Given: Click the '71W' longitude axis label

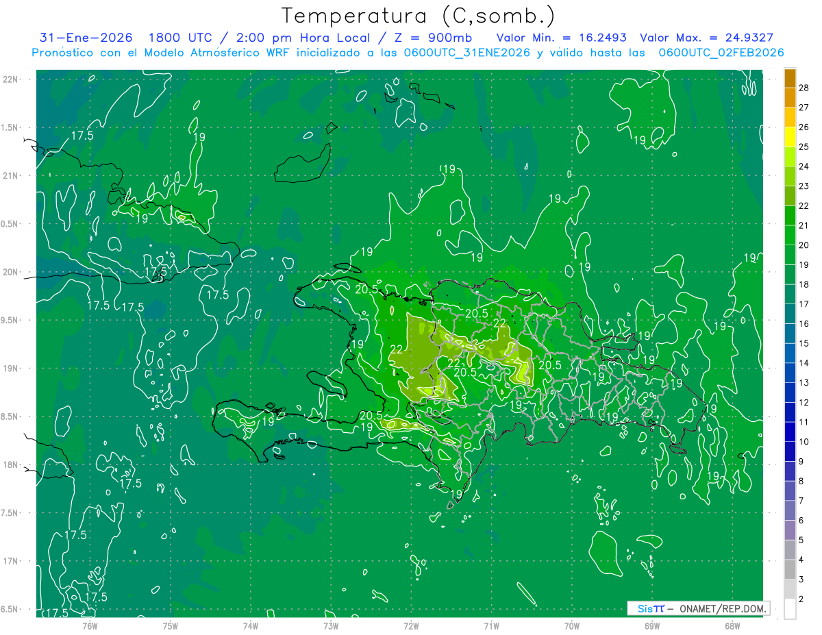Looking at the screenshot, I should (491, 625).
